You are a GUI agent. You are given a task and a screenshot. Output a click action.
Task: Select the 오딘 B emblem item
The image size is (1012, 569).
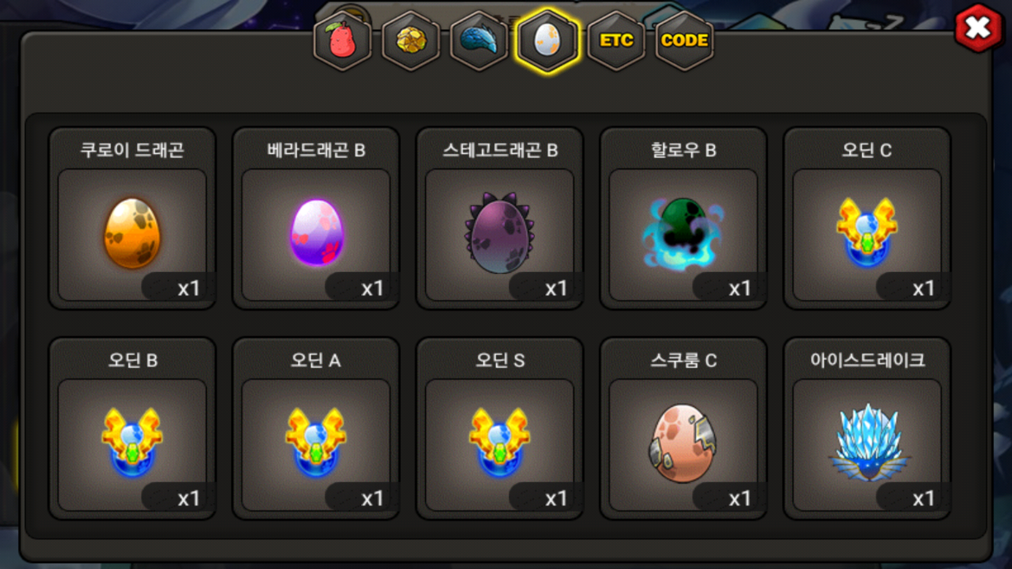[132, 444]
